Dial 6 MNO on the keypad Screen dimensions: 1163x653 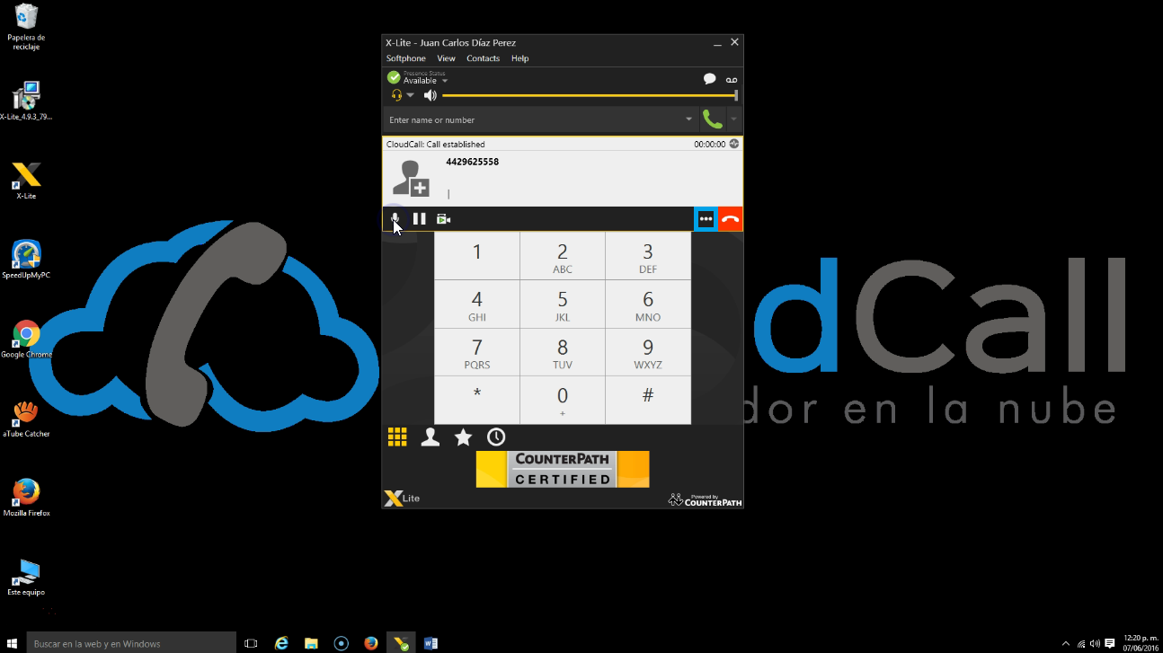tap(648, 304)
